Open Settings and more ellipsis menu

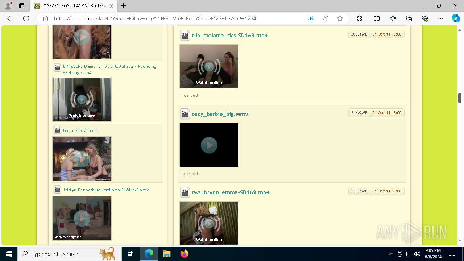pos(441,18)
